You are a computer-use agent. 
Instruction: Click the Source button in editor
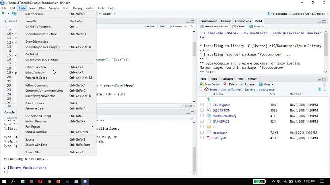(x=175, y=27)
